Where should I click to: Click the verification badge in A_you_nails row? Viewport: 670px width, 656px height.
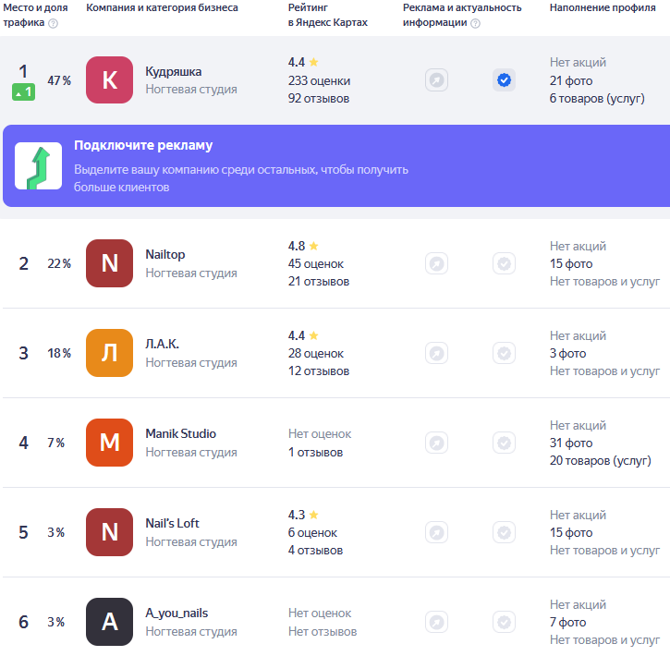point(505,622)
